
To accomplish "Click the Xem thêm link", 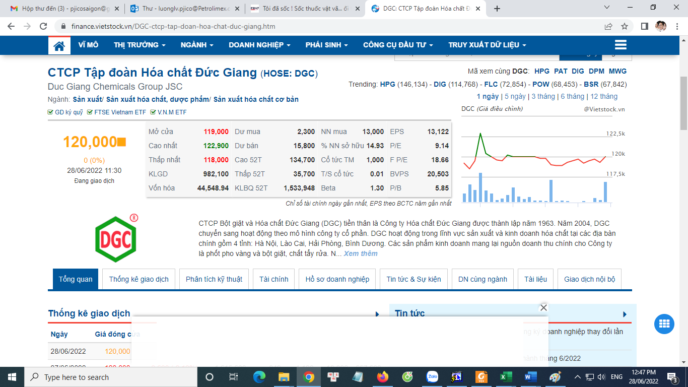I will [361, 253].
